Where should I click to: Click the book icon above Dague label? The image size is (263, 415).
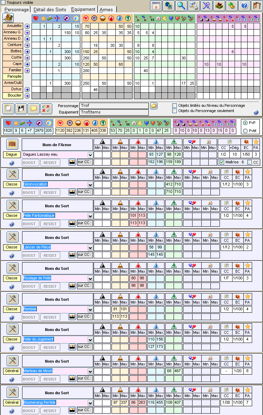[x=12, y=144]
